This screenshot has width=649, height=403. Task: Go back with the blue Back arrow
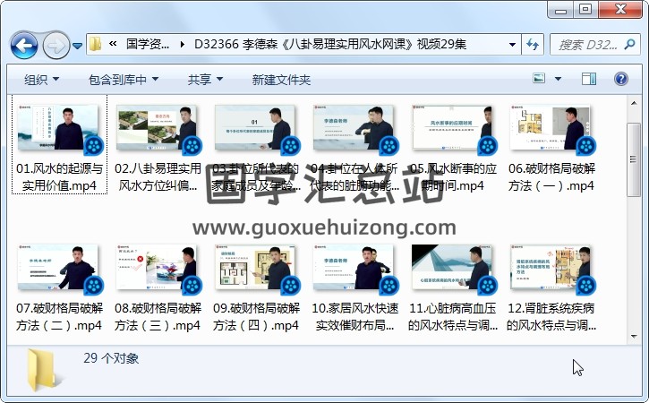tap(24, 45)
